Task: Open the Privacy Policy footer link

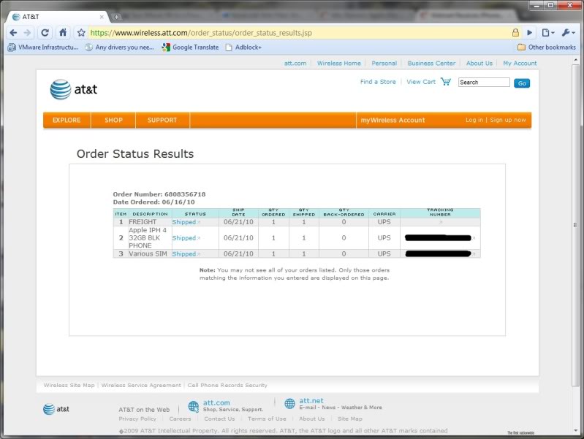Action: click(137, 419)
